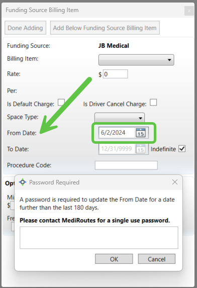
Task: Click the MediRoutes logo in Password Required dialog
Action: tap(23, 182)
